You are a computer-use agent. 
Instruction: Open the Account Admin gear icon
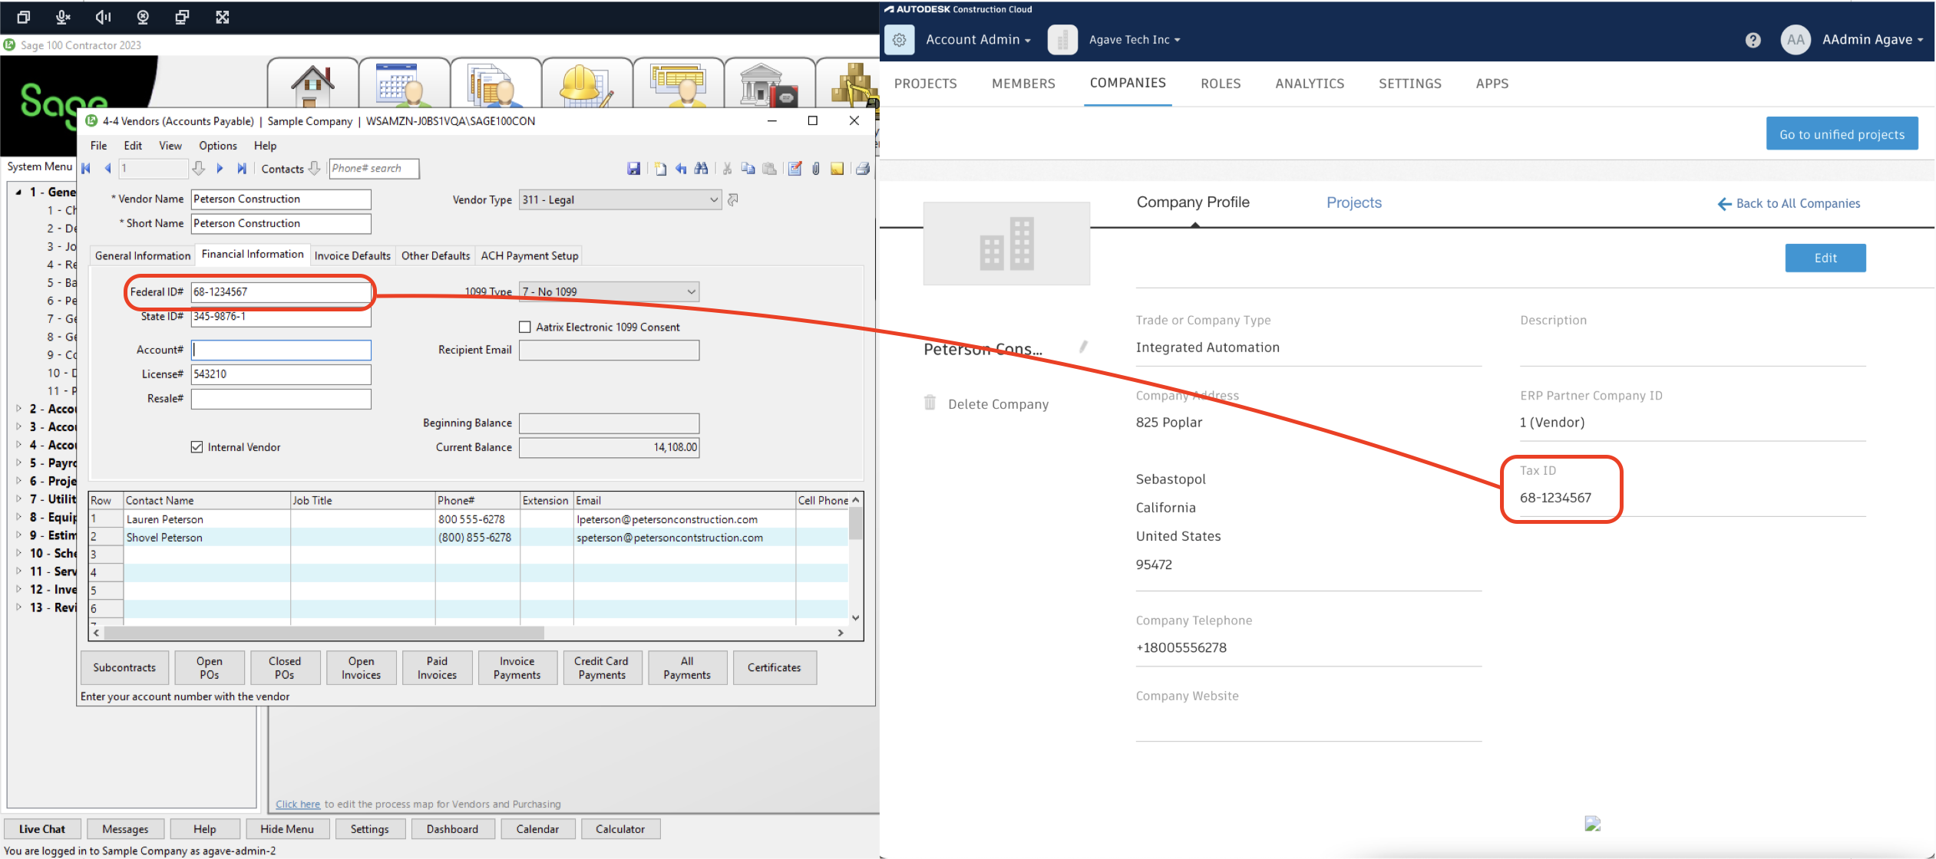899,39
